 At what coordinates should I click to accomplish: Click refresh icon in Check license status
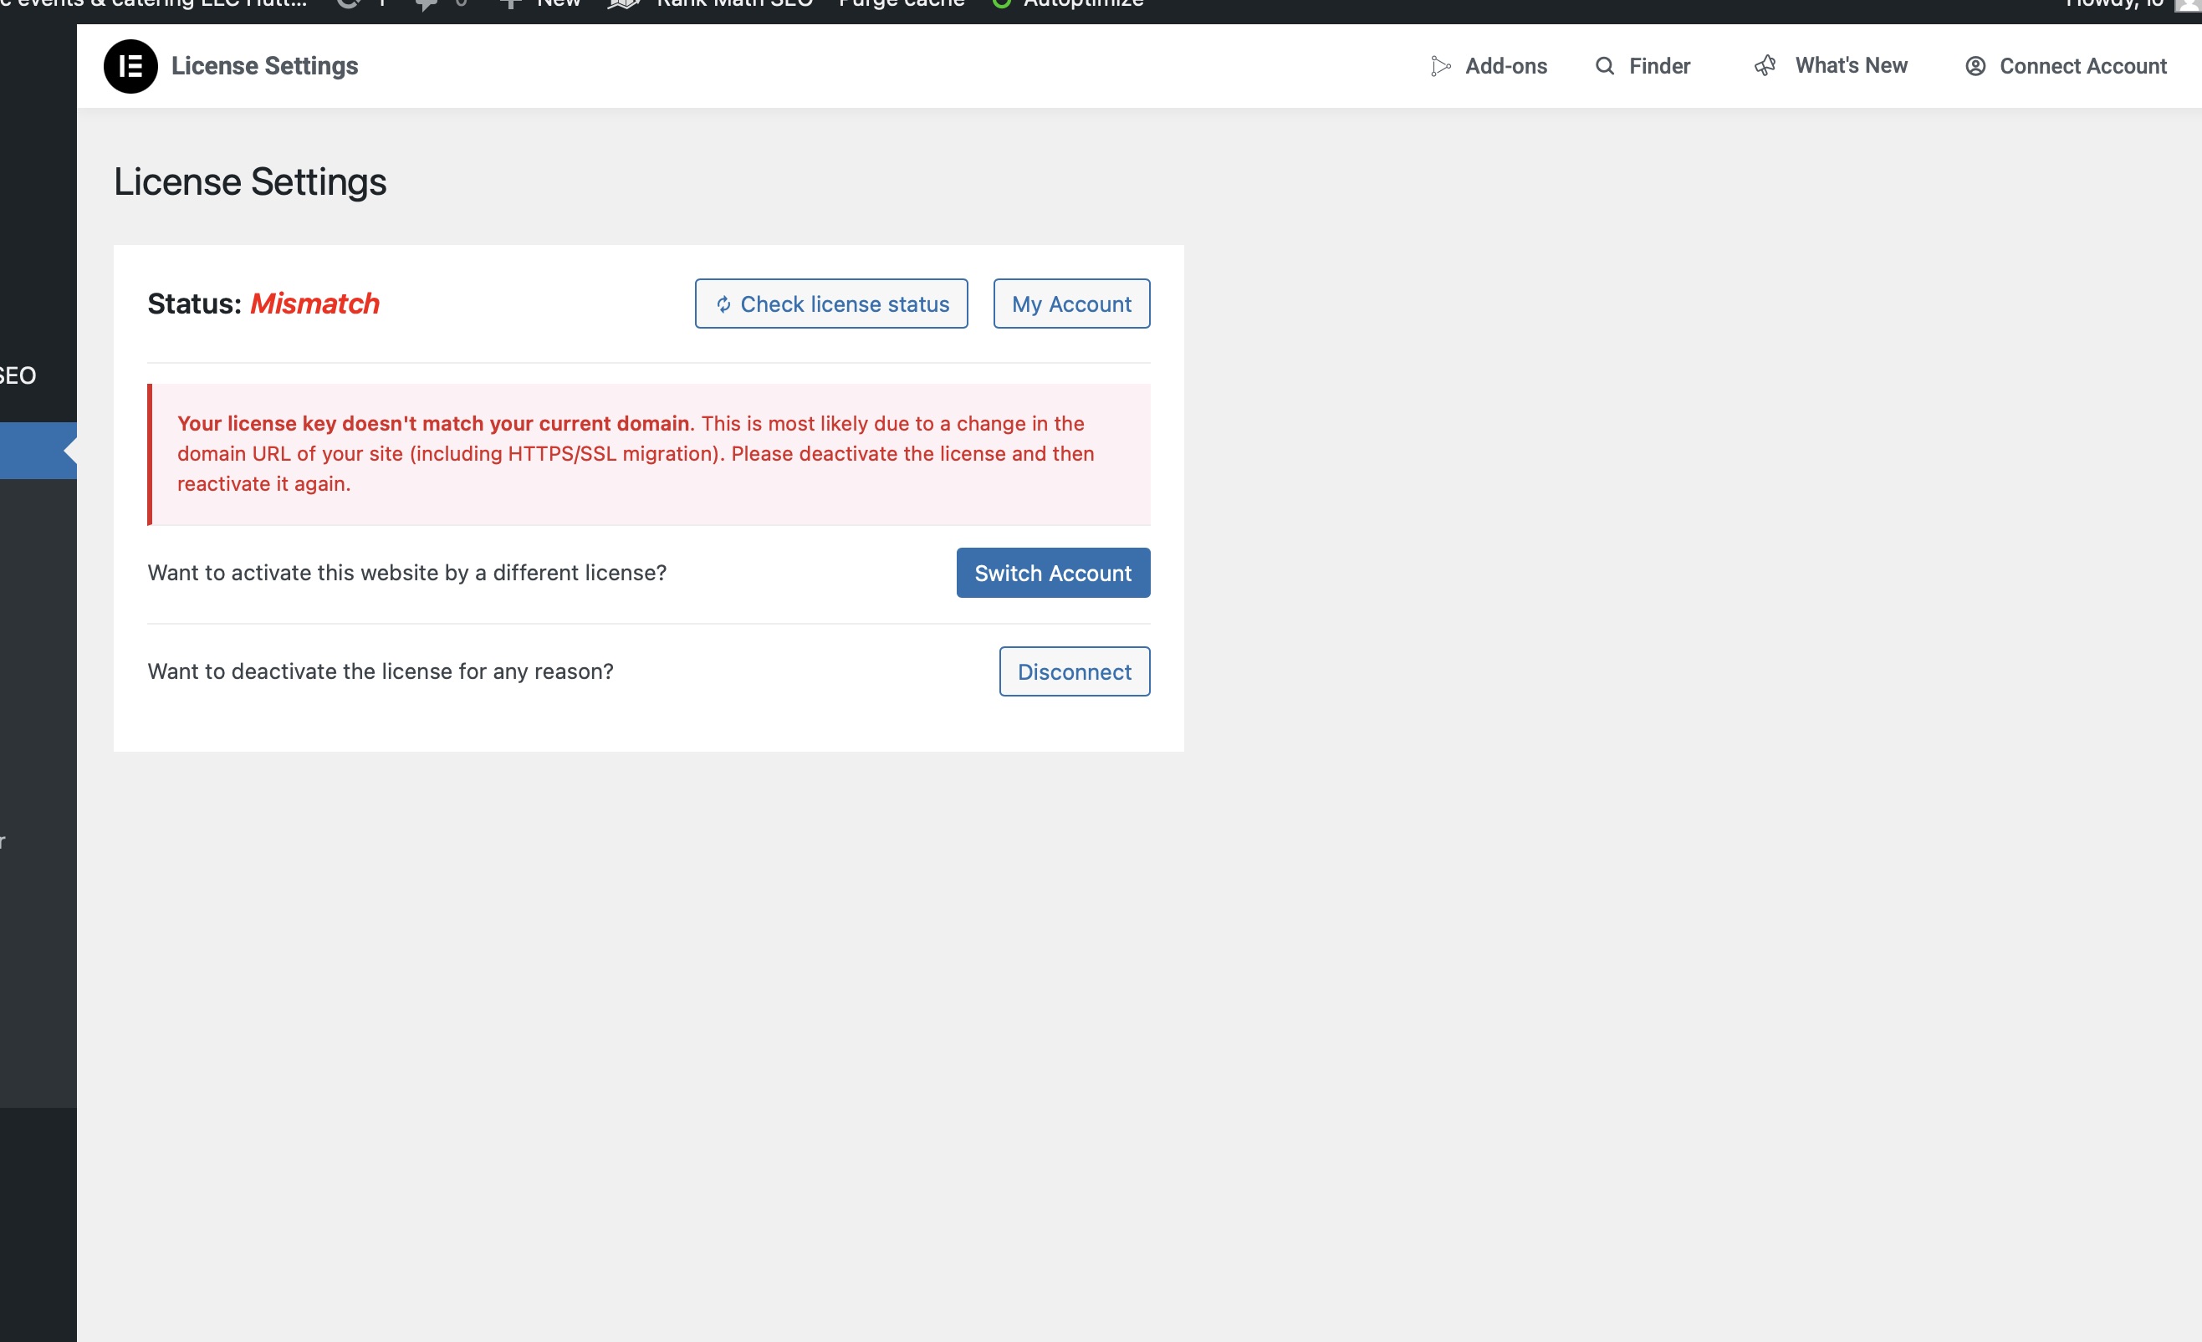coord(723,304)
